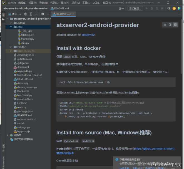Click the Stop square icon

coord(162,8)
